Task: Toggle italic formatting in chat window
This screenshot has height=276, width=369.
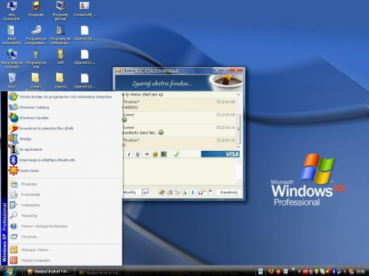Action: 129,155
